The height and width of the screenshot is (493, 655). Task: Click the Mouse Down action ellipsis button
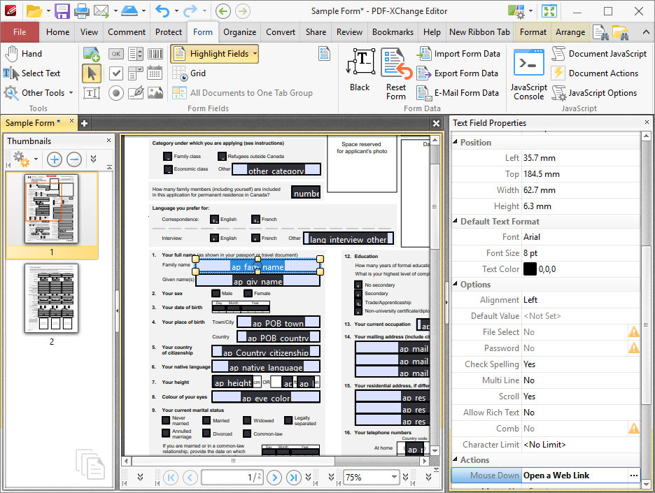point(634,476)
